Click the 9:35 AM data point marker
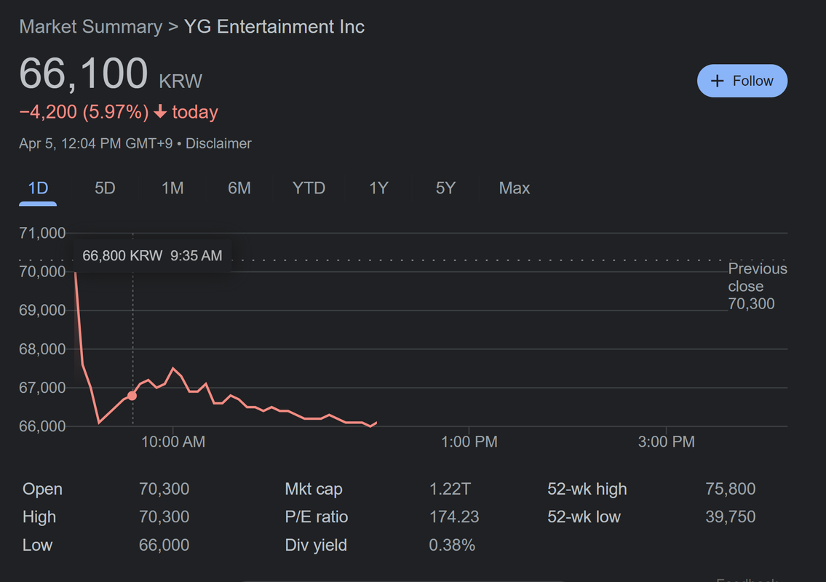Viewport: 826px width, 582px height. pos(132,396)
